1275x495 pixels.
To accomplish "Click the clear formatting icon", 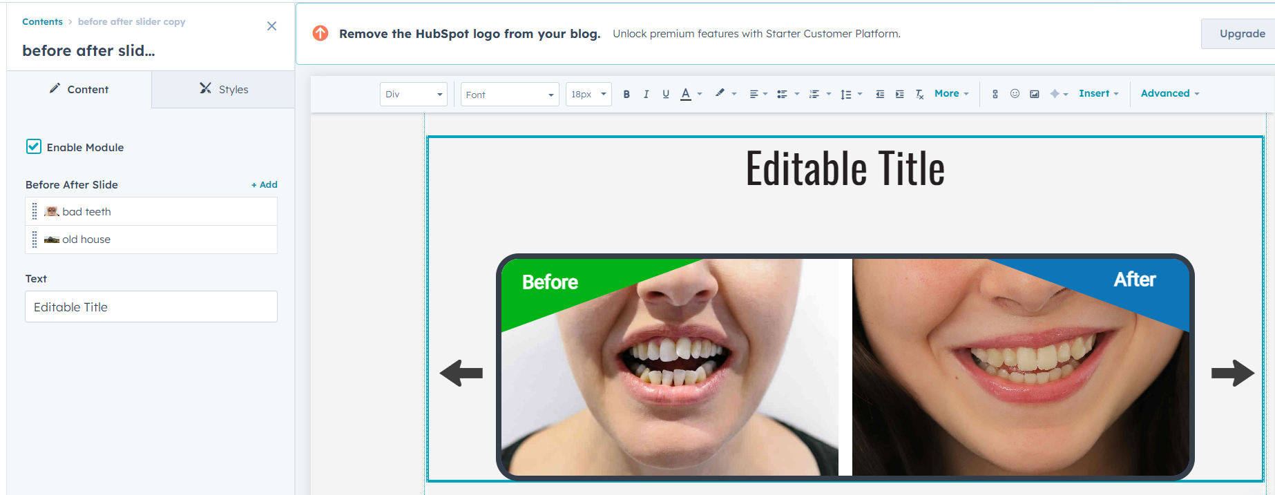I will pos(919,94).
